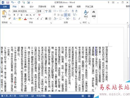Open the 字体 font dialog launcher
130x98 pixels.
[51, 23]
